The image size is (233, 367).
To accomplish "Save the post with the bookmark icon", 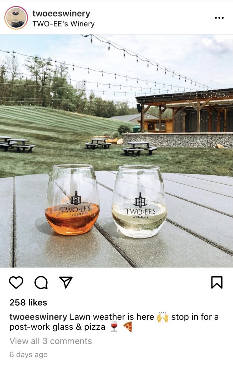I will (x=217, y=282).
